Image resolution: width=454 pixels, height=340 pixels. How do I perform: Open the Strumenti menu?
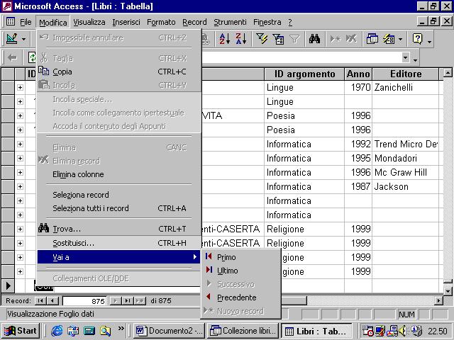click(230, 22)
